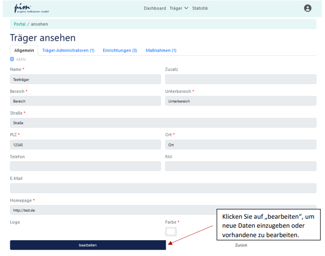Image resolution: width=325 pixels, height=256 pixels.
Task: Select the PLZ field containing 12345
Action: click(x=85, y=145)
